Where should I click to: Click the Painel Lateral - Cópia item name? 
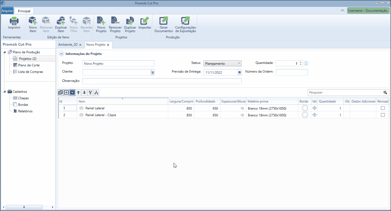[x=101, y=115]
